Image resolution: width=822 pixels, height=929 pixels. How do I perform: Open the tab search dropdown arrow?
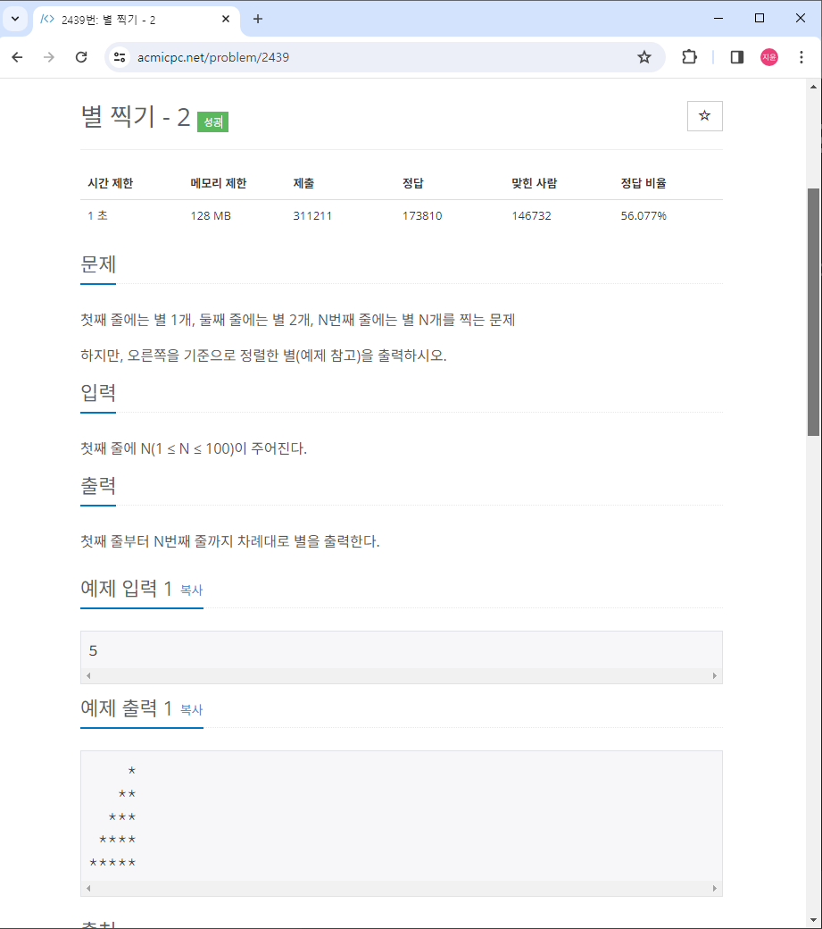point(15,19)
